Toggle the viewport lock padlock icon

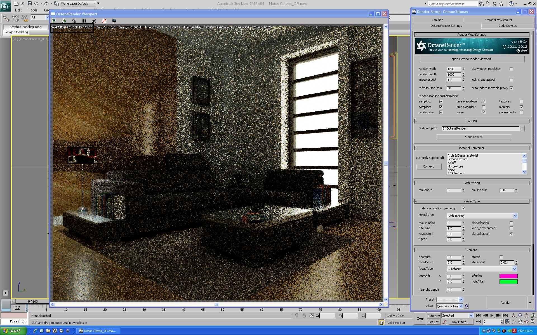coord(74,21)
